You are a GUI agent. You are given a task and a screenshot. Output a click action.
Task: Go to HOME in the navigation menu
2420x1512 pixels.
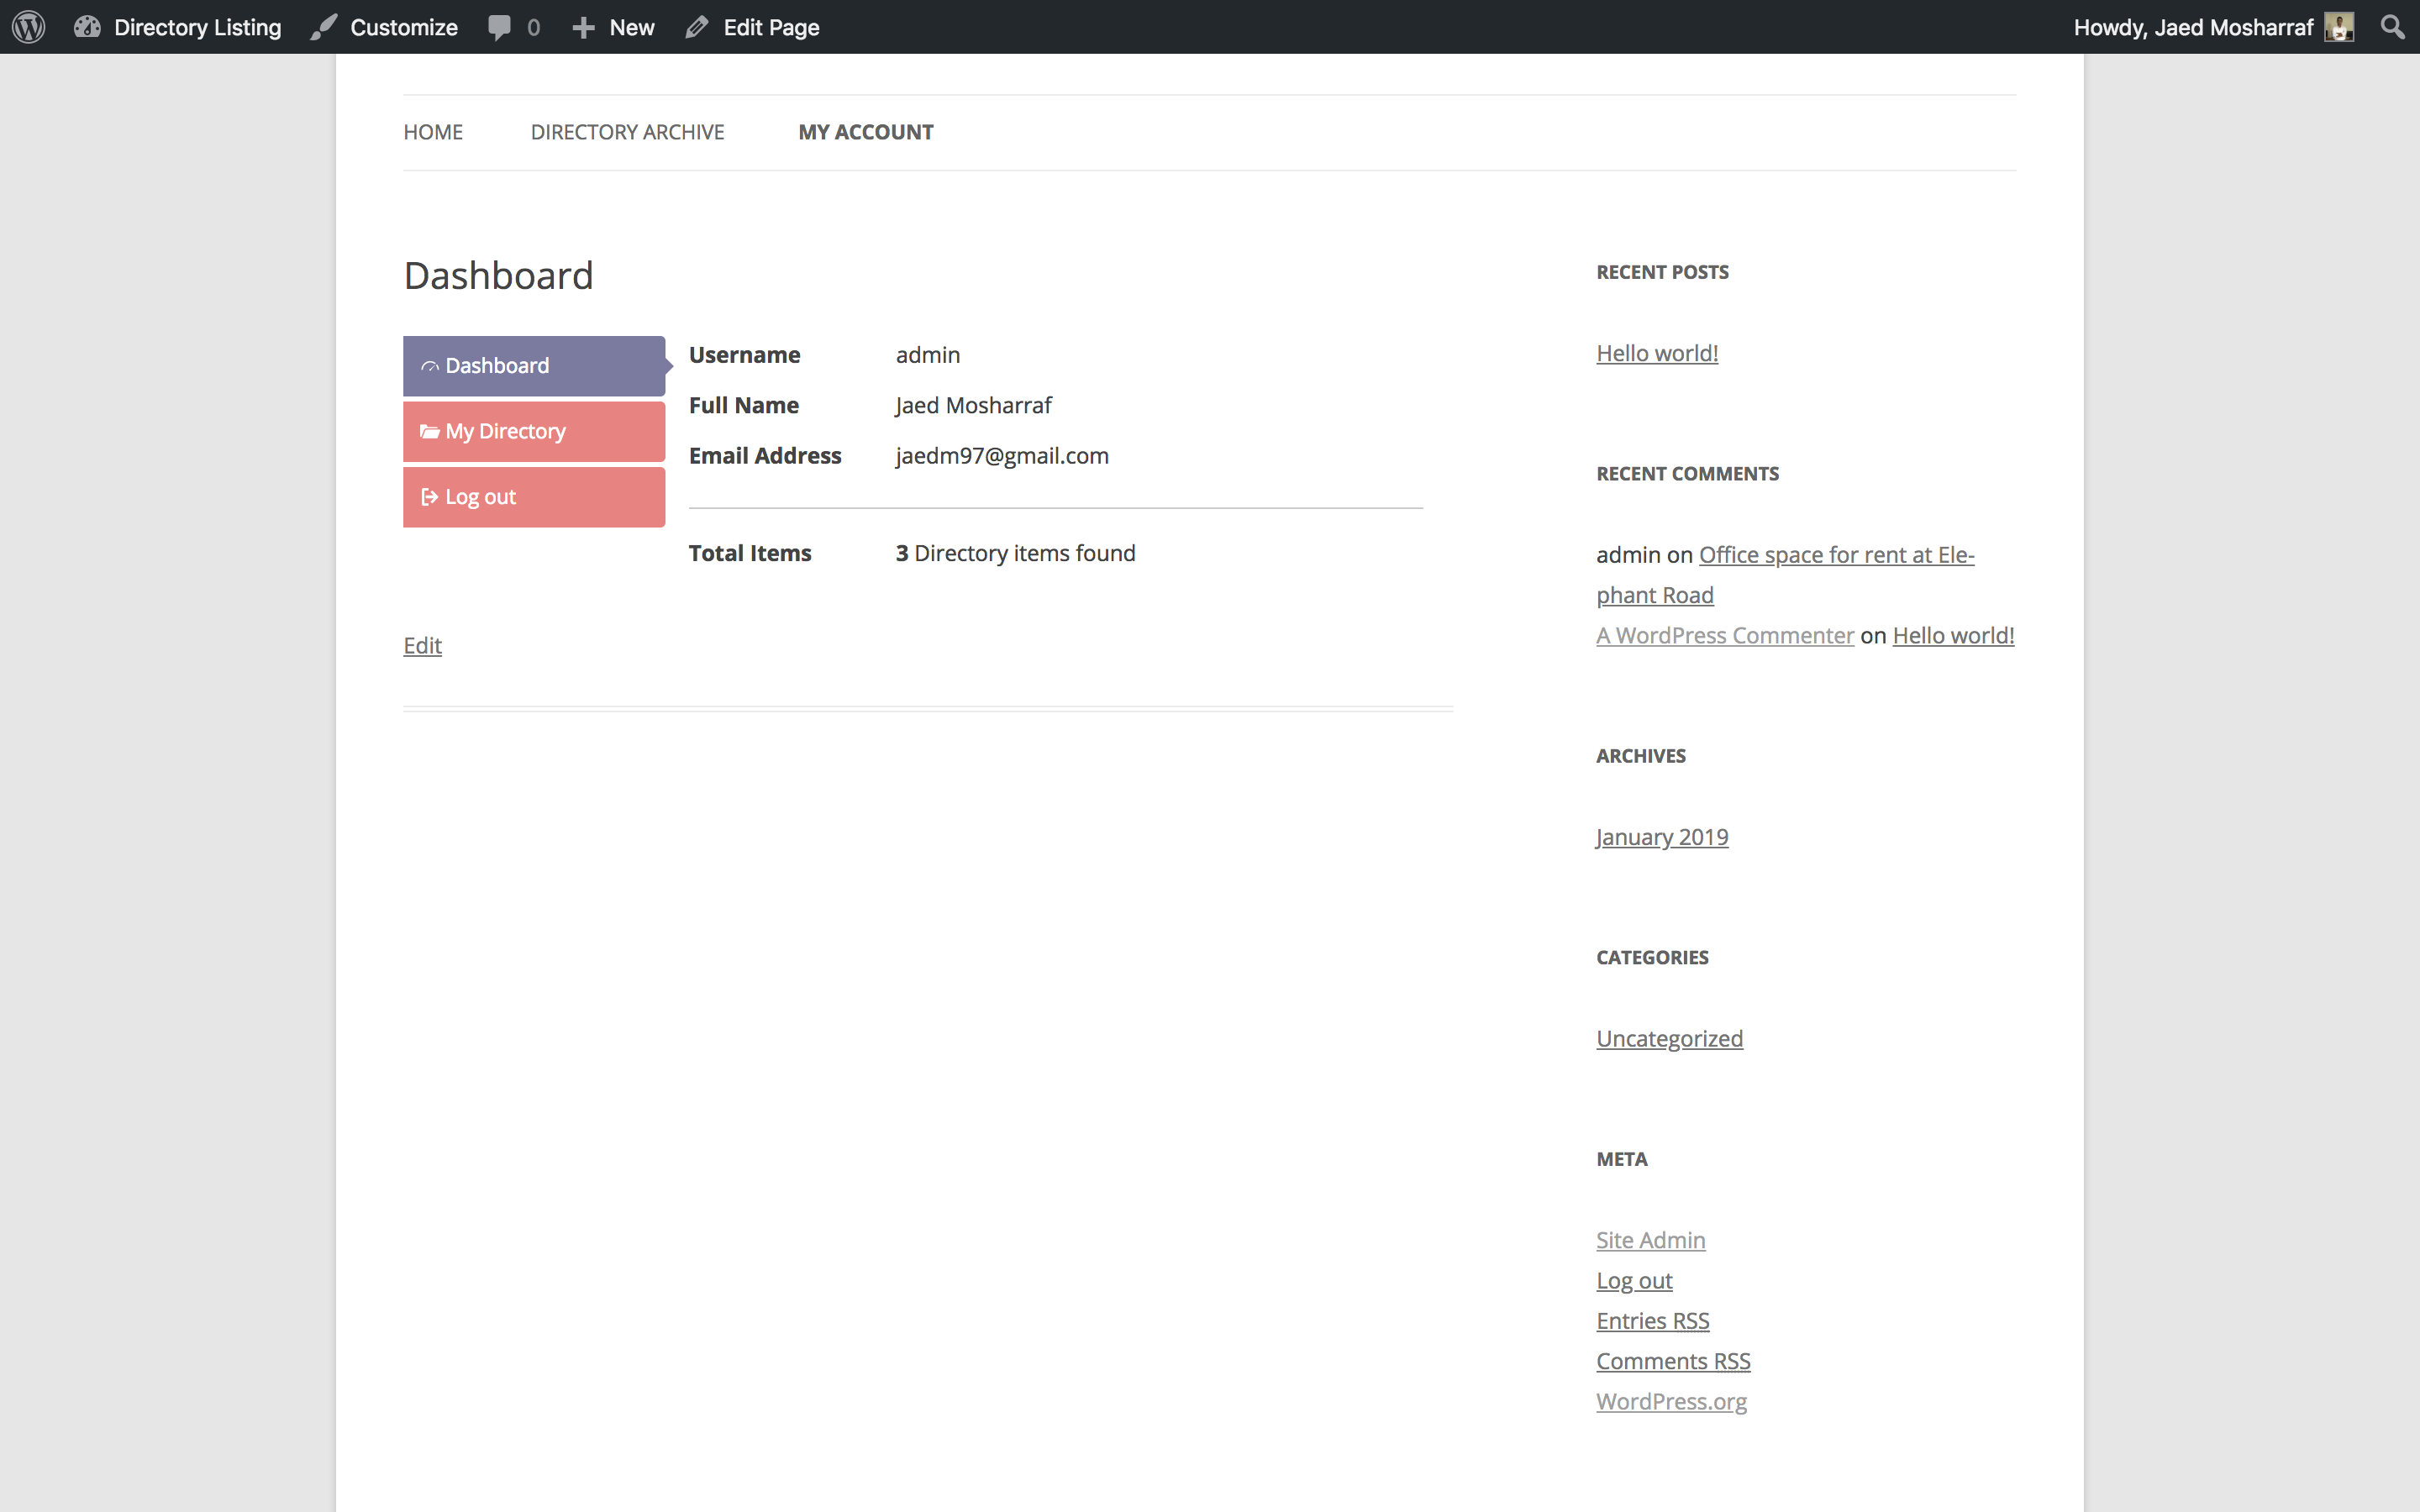point(433,132)
